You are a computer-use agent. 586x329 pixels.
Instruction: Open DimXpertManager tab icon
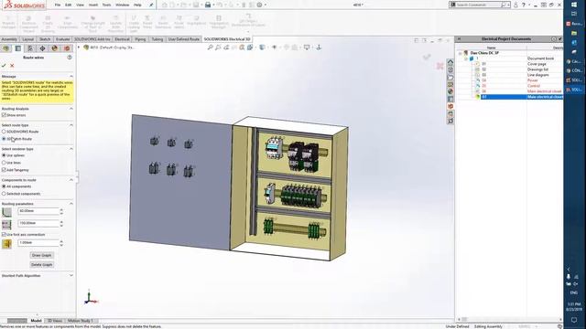point(42,48)
